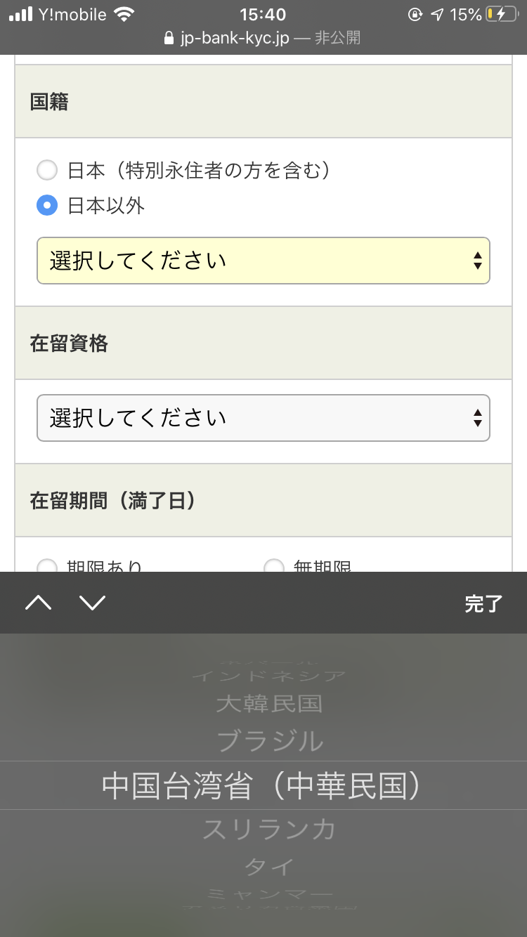Tap the Wi-Fi status icon
The image size is (527, 937).
pyautogui.click(x=124, y=14)
